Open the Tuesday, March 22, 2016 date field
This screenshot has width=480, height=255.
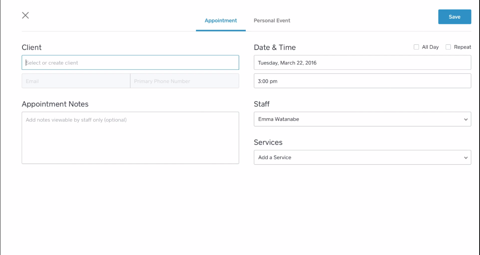click(x=362, y=63)
